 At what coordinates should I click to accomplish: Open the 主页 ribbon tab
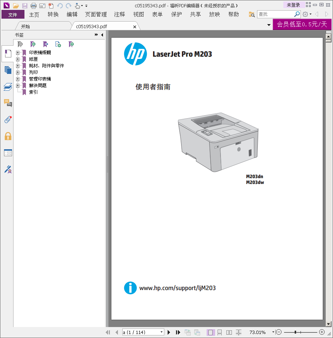[34, 15]
